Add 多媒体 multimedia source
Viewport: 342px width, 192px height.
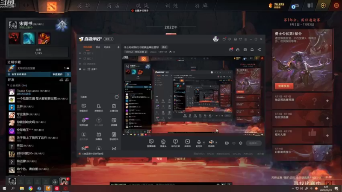187,143
